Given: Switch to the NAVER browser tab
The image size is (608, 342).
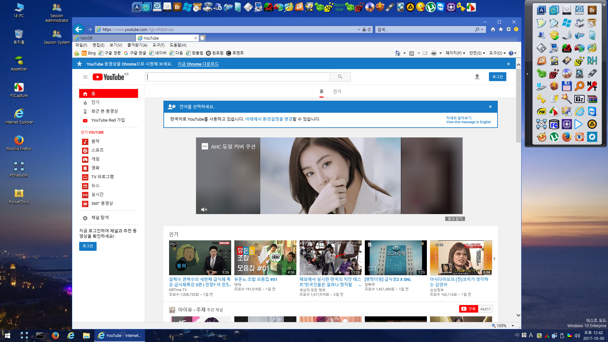Looking at the screenshot, I should 104,38.
